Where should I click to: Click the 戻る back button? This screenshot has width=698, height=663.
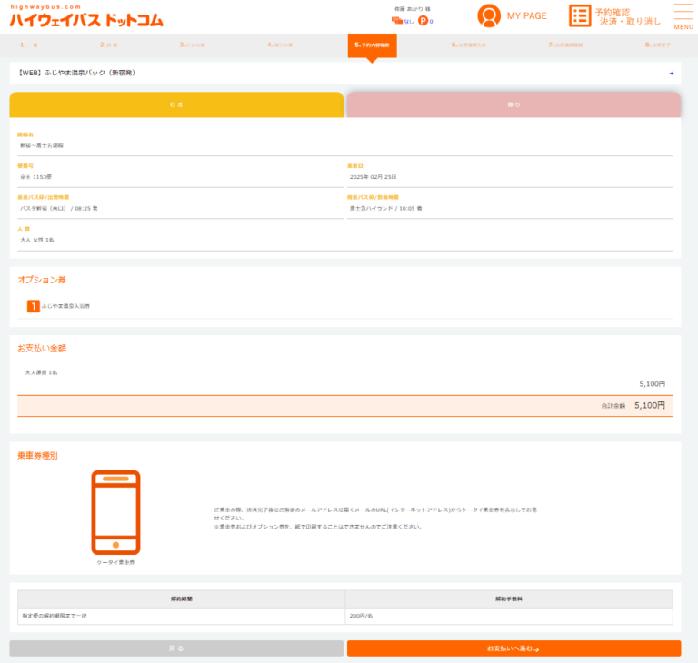tap(176, 648)
